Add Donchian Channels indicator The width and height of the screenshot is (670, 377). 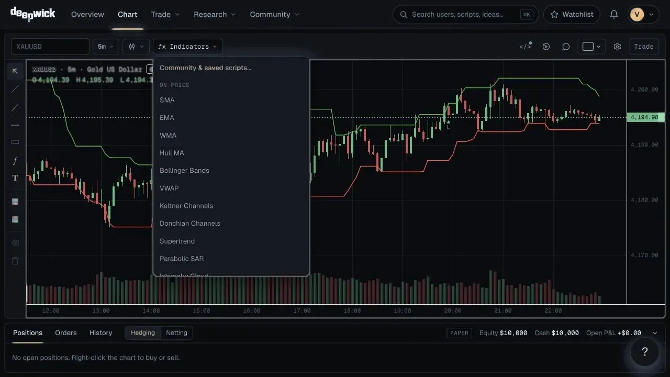[x=231, y=224]
